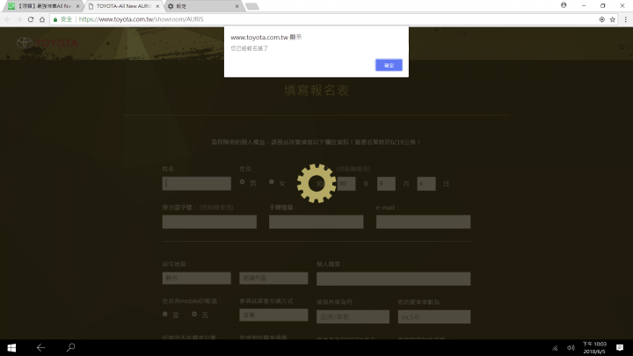
Task: Open the Windows Start menu
Action: click(x=11, y=347)
